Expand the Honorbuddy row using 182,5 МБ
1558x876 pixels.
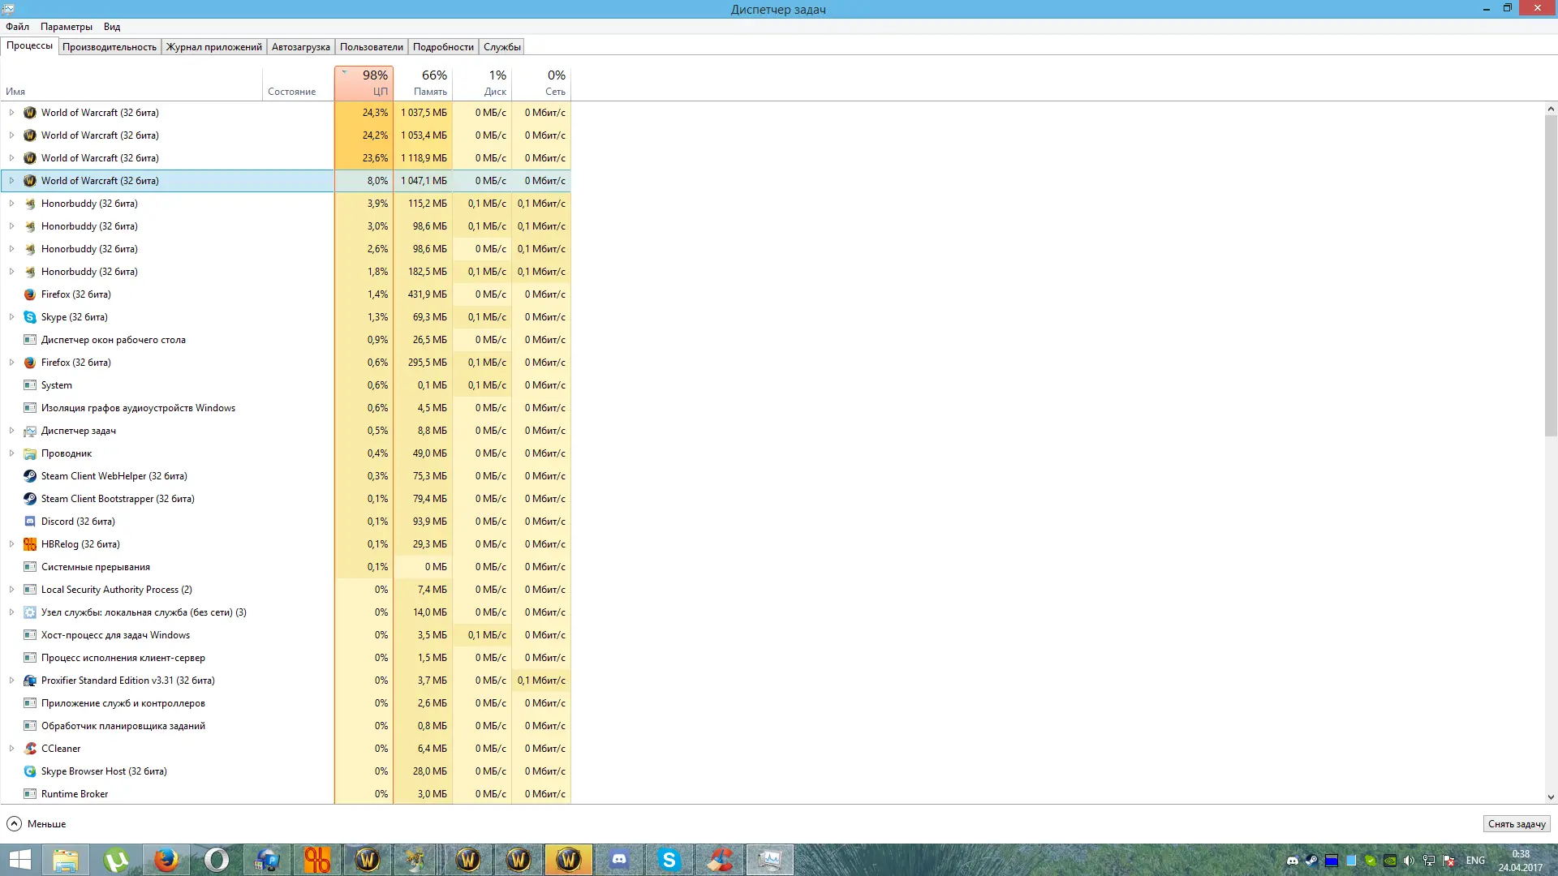click(x=11, y=272)
